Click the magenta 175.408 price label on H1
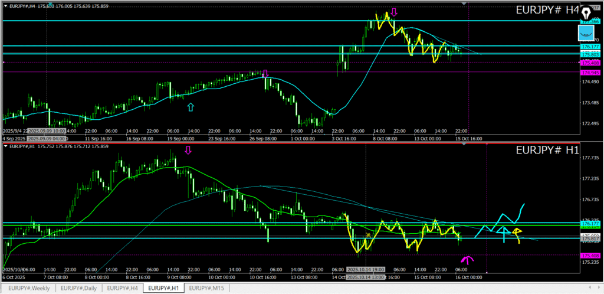 pyautogui.click(x=590, y=255)
